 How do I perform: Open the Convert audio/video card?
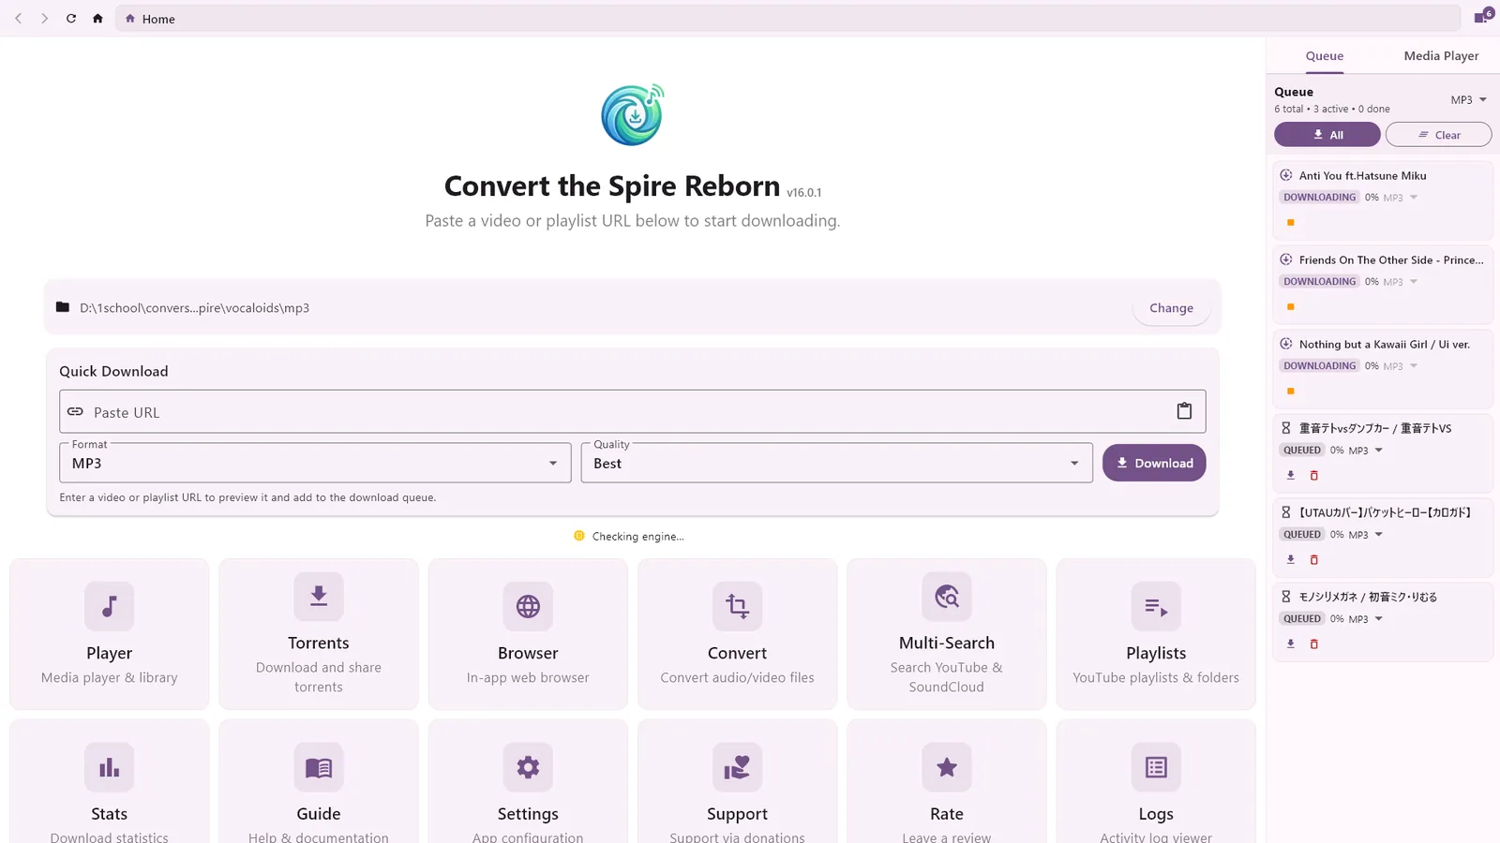click(737, 634)
